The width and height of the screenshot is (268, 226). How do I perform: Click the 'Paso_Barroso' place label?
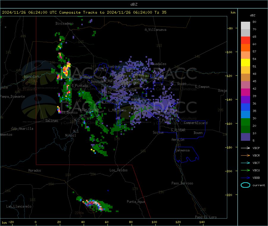click(x=182, y=183)
